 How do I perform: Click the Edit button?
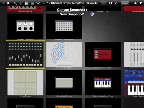tap(103, 3)
